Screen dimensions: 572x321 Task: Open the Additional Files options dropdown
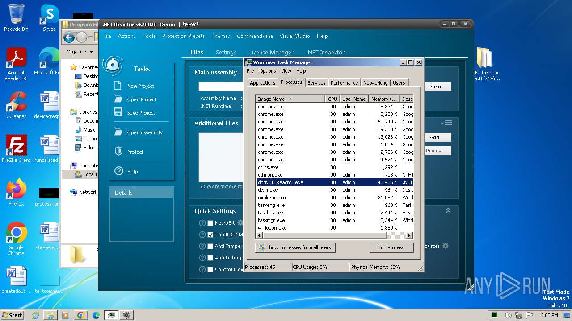coord(446,123)
